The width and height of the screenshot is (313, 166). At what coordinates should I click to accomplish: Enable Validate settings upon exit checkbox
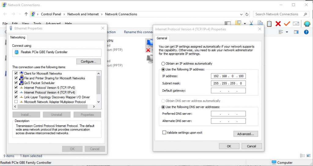tap(164, 133)
